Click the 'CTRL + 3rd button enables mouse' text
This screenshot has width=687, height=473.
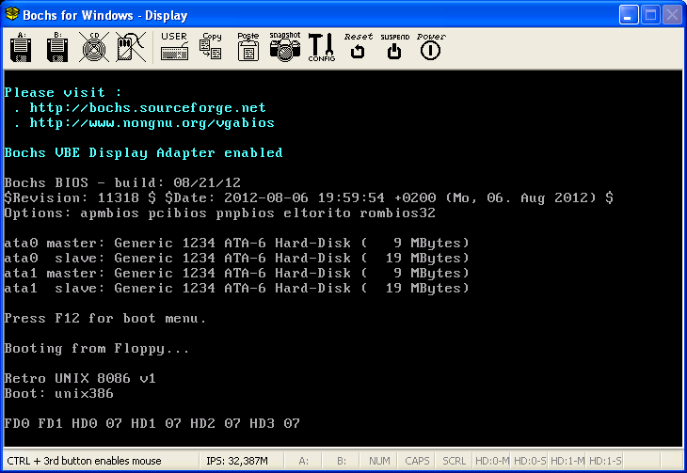pos(84,461)
